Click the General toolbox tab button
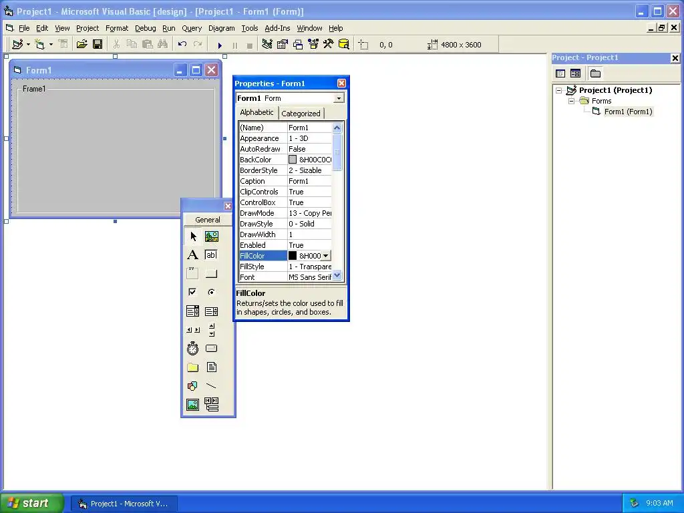This screenshot has height=513, width=684. coord(208,220)
